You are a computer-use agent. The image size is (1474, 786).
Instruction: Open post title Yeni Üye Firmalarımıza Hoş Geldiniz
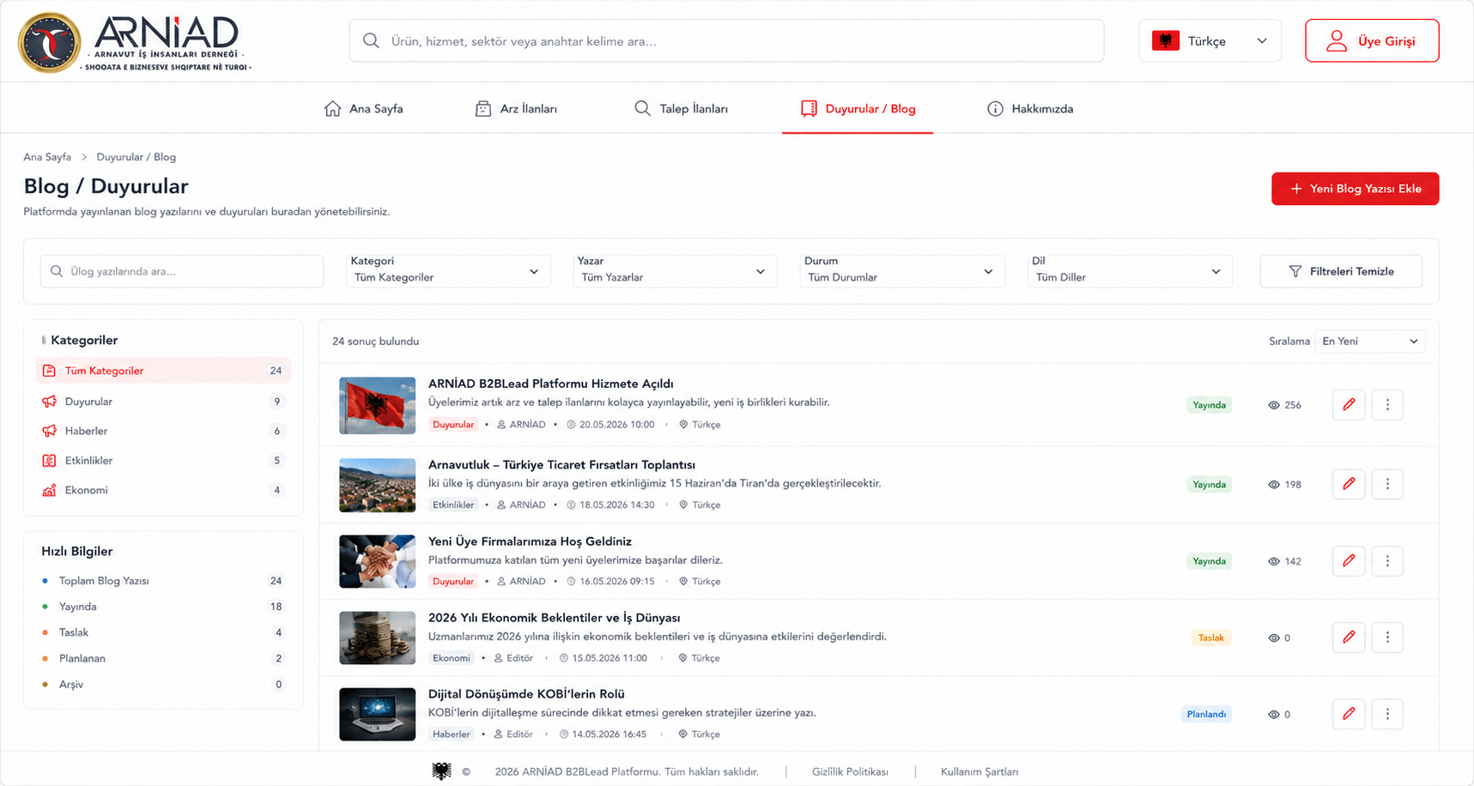[530, 541]
